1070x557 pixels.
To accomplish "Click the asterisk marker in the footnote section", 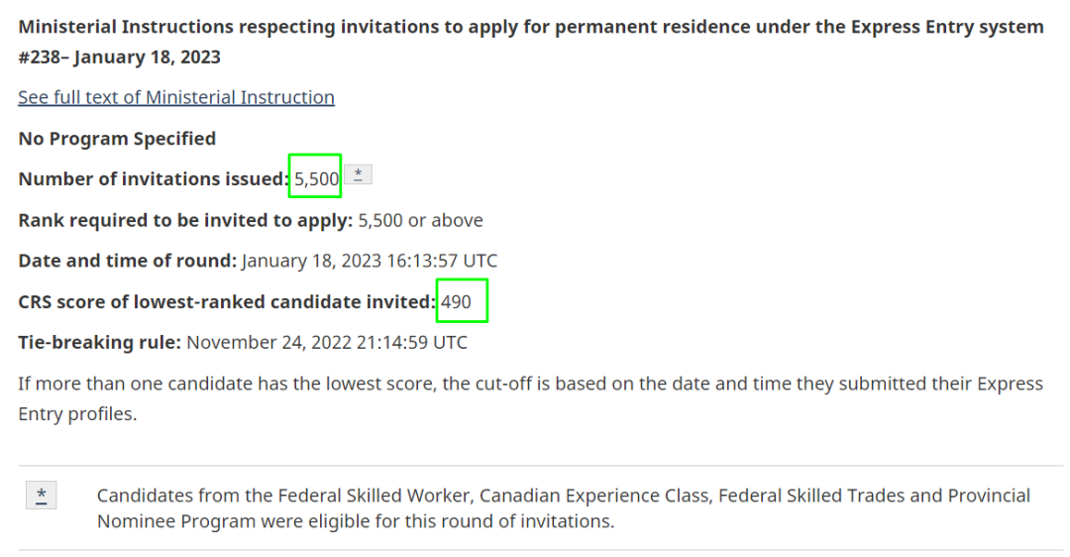I will [41, 496].
